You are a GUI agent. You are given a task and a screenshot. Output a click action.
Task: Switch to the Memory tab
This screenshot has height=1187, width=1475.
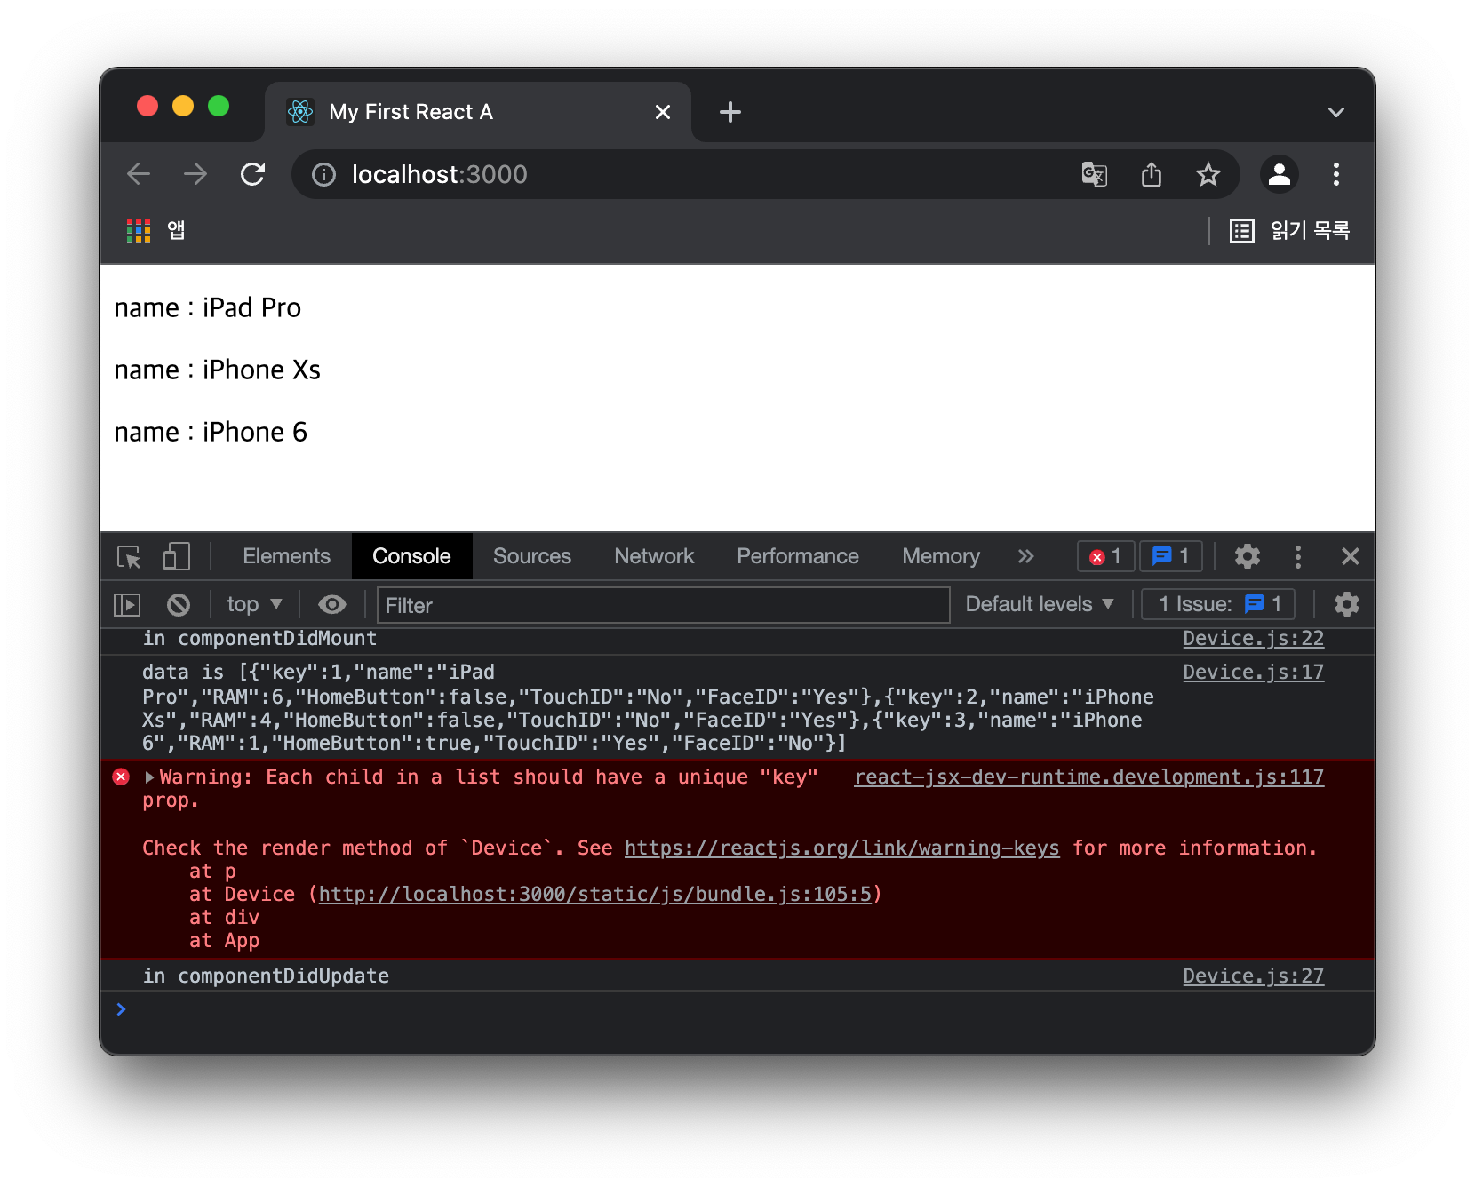pyautogui.click(x=940, y=556)
